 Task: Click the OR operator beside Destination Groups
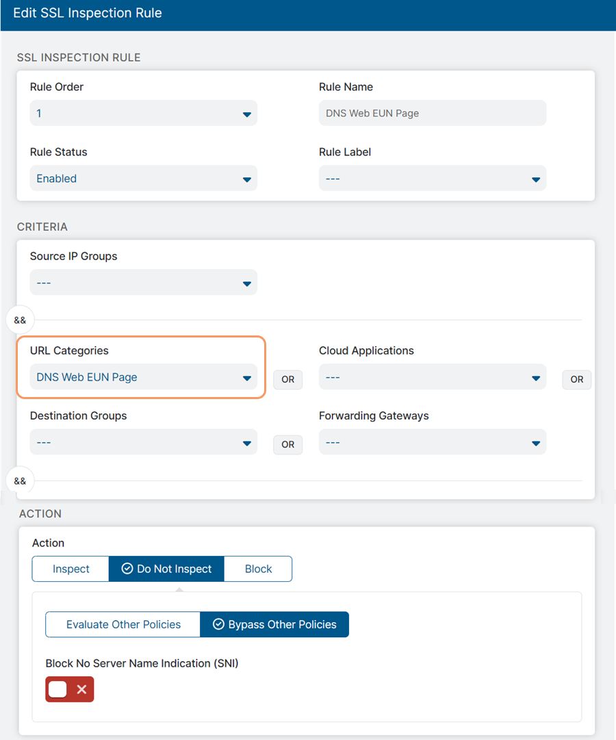point(287,444)
